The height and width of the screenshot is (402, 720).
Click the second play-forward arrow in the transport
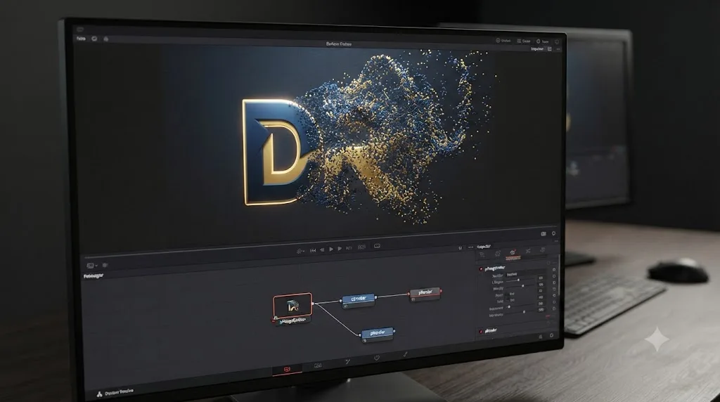340,249
